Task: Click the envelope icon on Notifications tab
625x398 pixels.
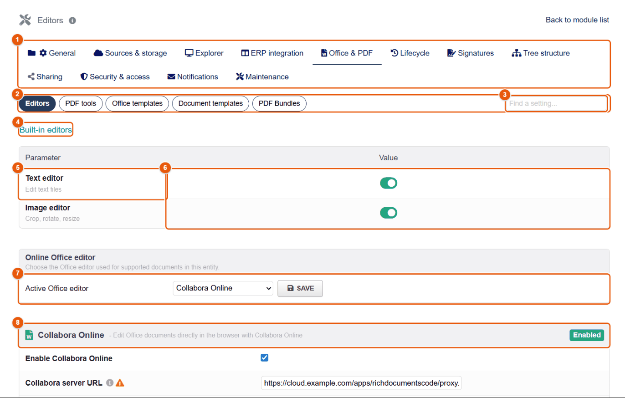Action: tap(171, 77)
